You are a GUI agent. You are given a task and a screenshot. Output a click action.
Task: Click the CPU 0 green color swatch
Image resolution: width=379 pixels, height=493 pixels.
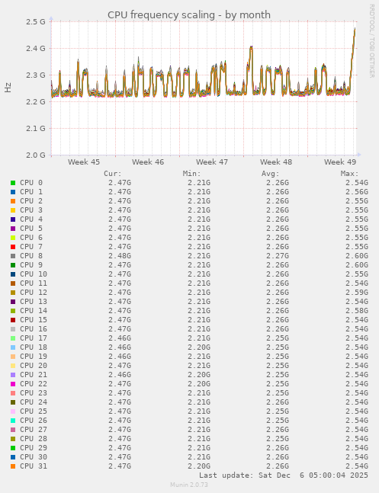(13, 183)
